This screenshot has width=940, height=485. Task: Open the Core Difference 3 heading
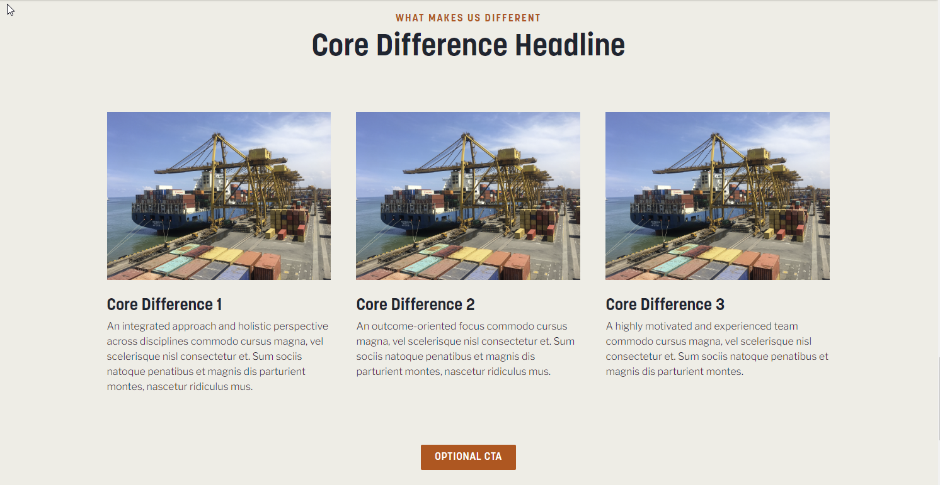point(665,304)
